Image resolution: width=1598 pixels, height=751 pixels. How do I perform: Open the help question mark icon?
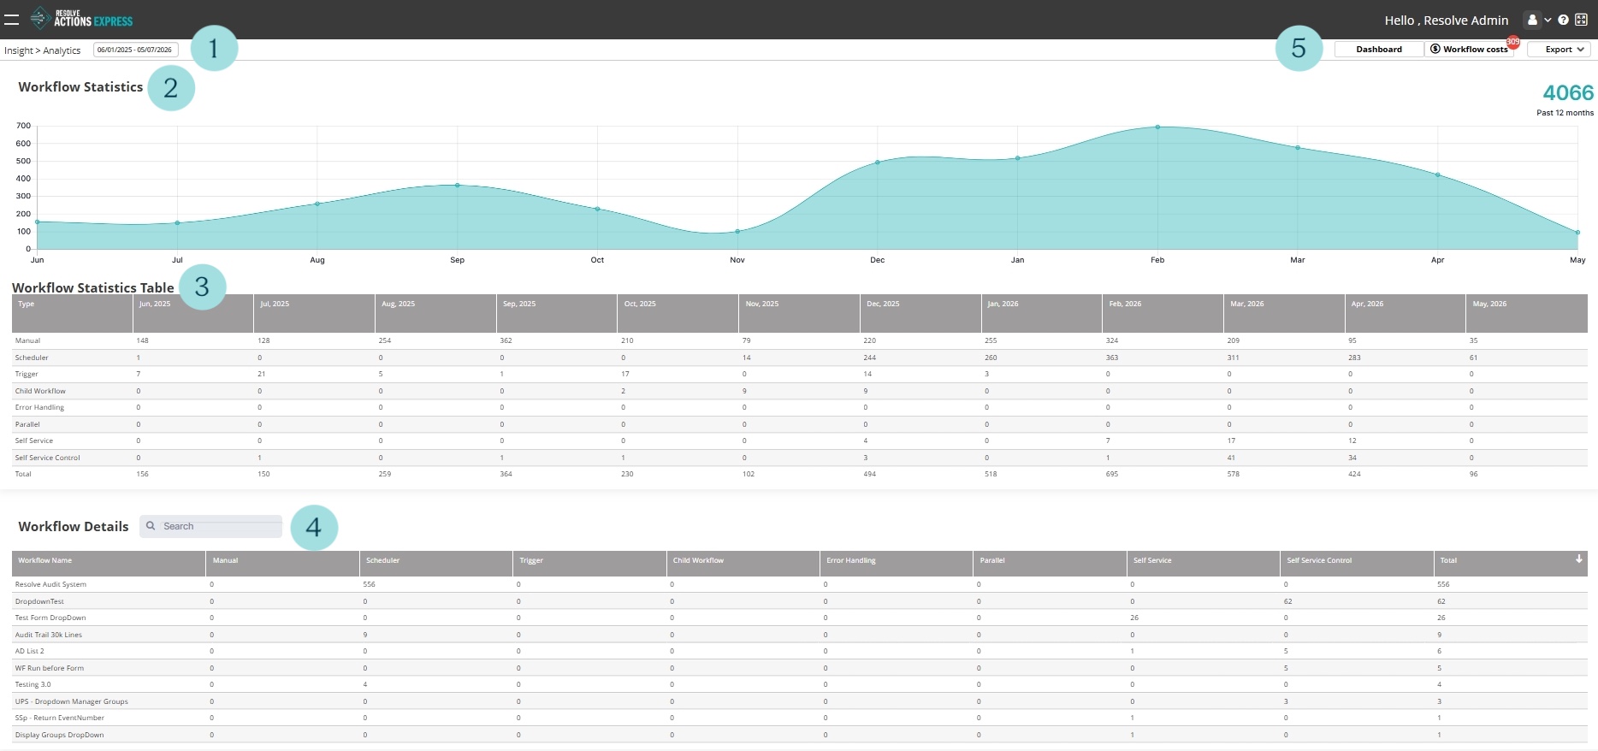tap(1563, 20)
